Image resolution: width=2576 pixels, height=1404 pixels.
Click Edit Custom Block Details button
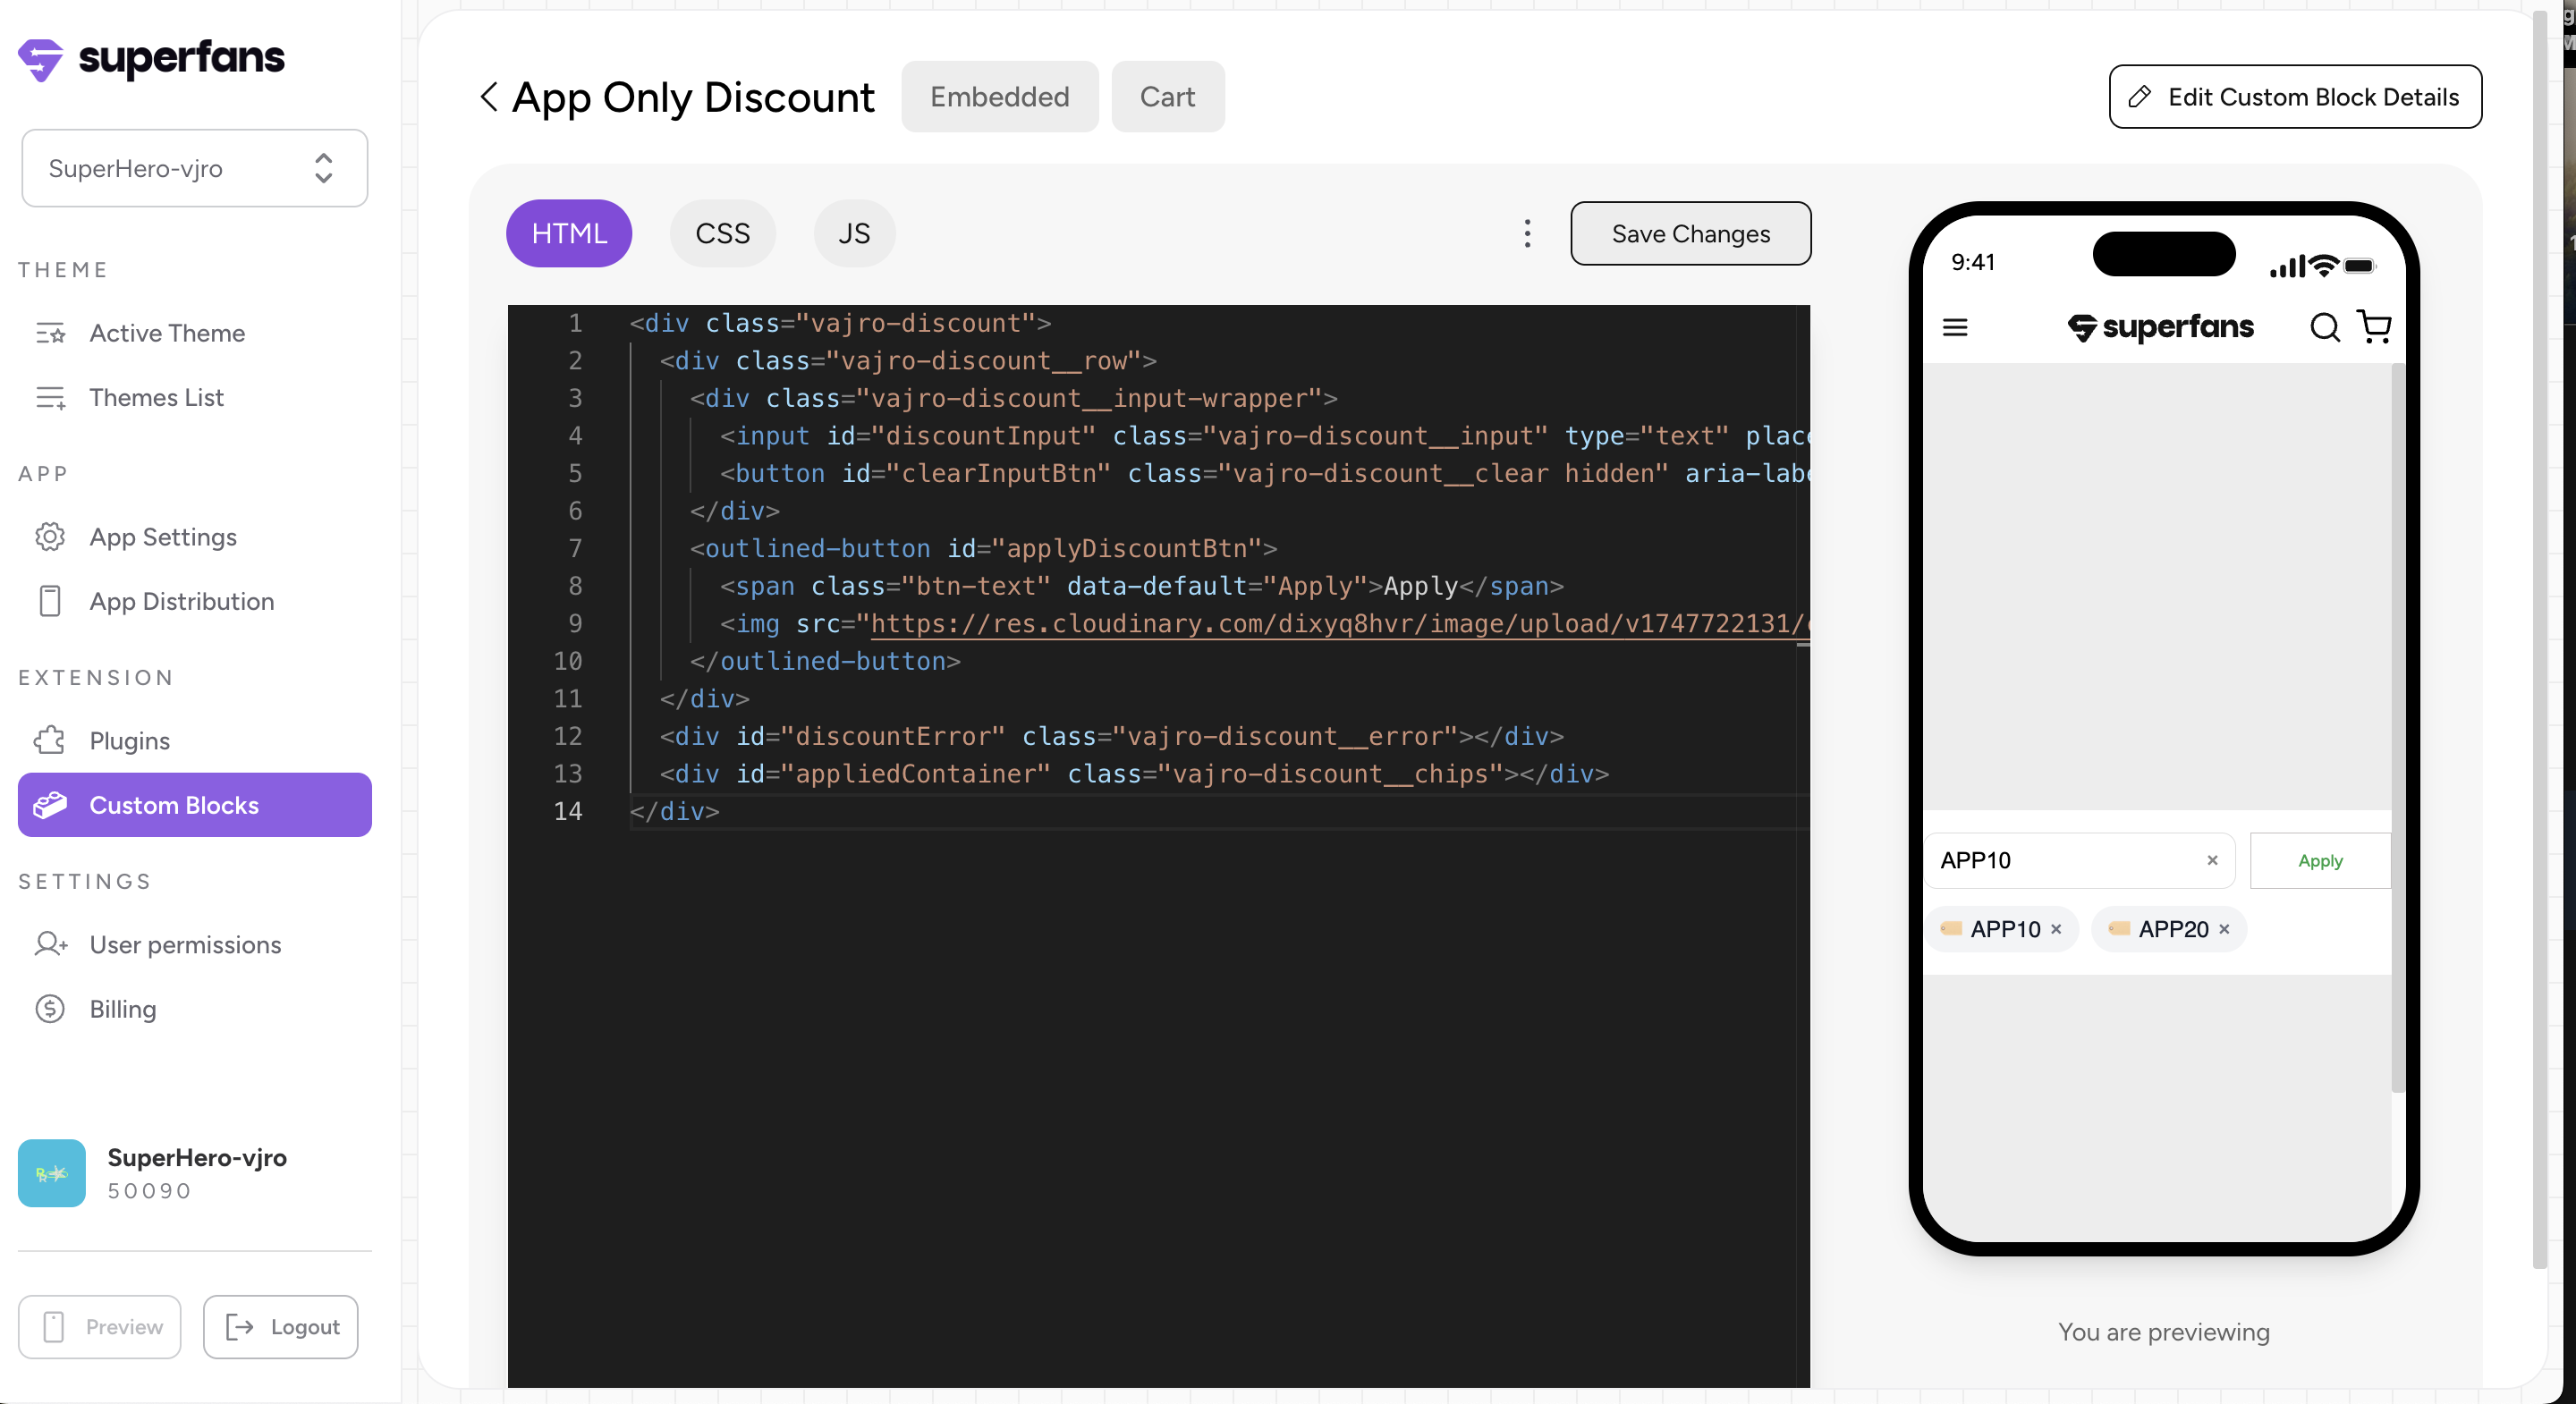click(x=2295, y=97)
